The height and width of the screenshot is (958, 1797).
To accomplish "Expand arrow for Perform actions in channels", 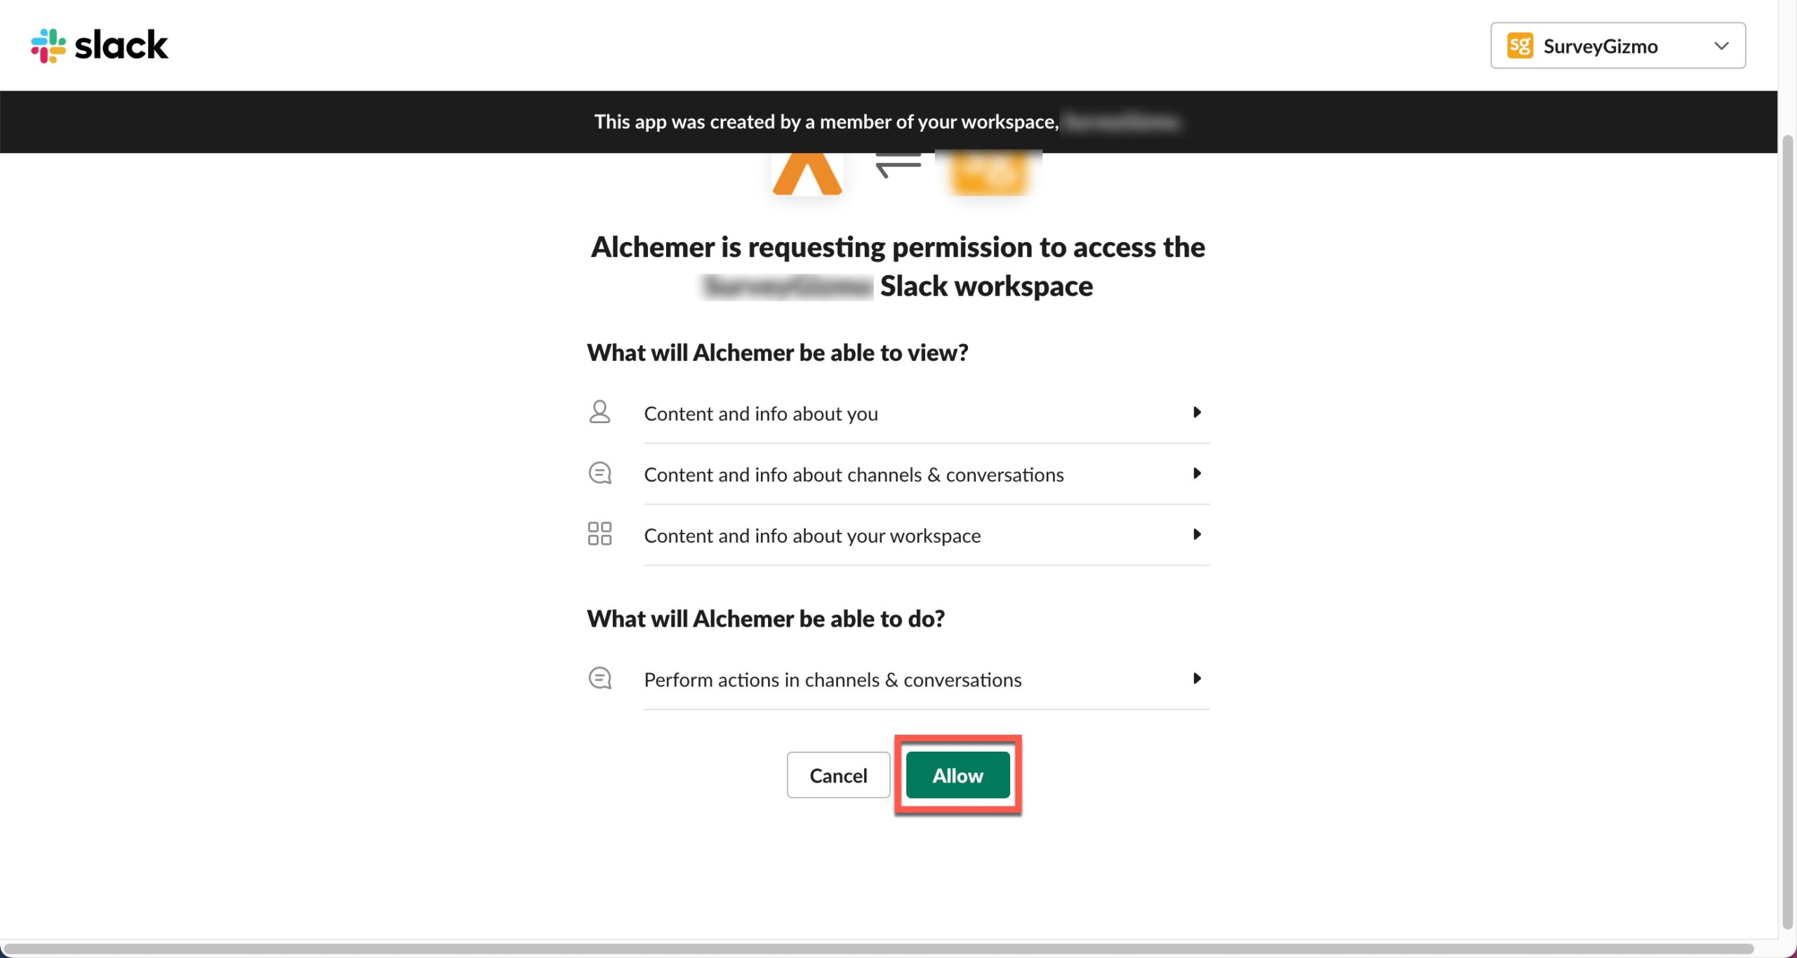I will coord(1197,679).
